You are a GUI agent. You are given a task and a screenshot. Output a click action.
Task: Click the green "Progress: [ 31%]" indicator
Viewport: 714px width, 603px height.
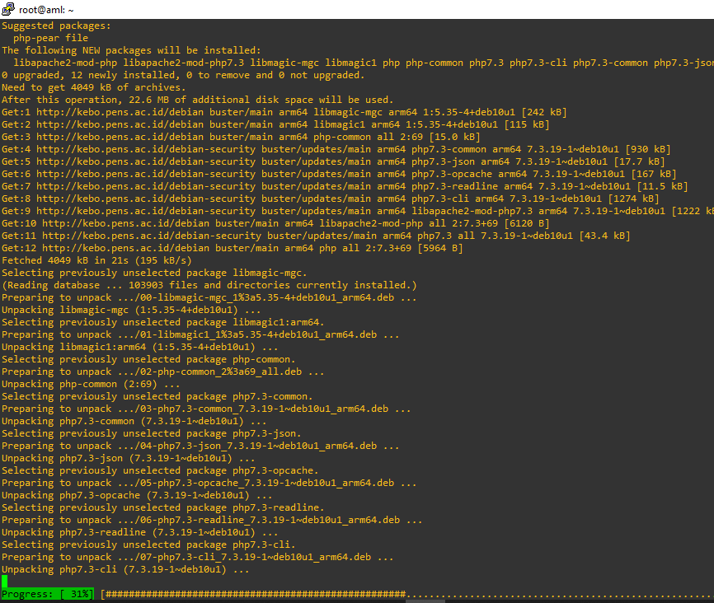(48, 594)
